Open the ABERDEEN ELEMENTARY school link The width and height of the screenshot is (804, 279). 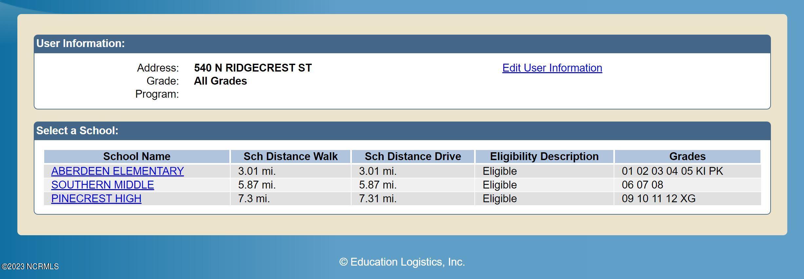pyautogui.click(x=117, y=171)
